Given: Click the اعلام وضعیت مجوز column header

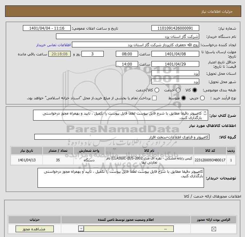Looking at the screenshot, I should [x=126, y=220].
